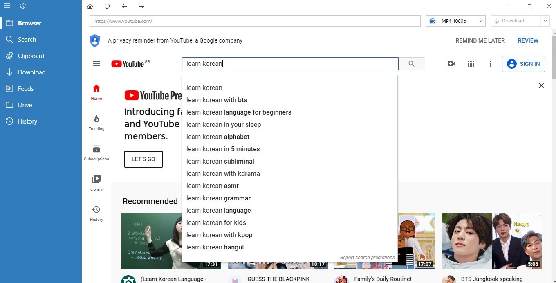Image resolution: width=556 pixels, height=283 pixels.
Task: Dismiss the YouTube Premium banner
Action: (x=541, y=85)
